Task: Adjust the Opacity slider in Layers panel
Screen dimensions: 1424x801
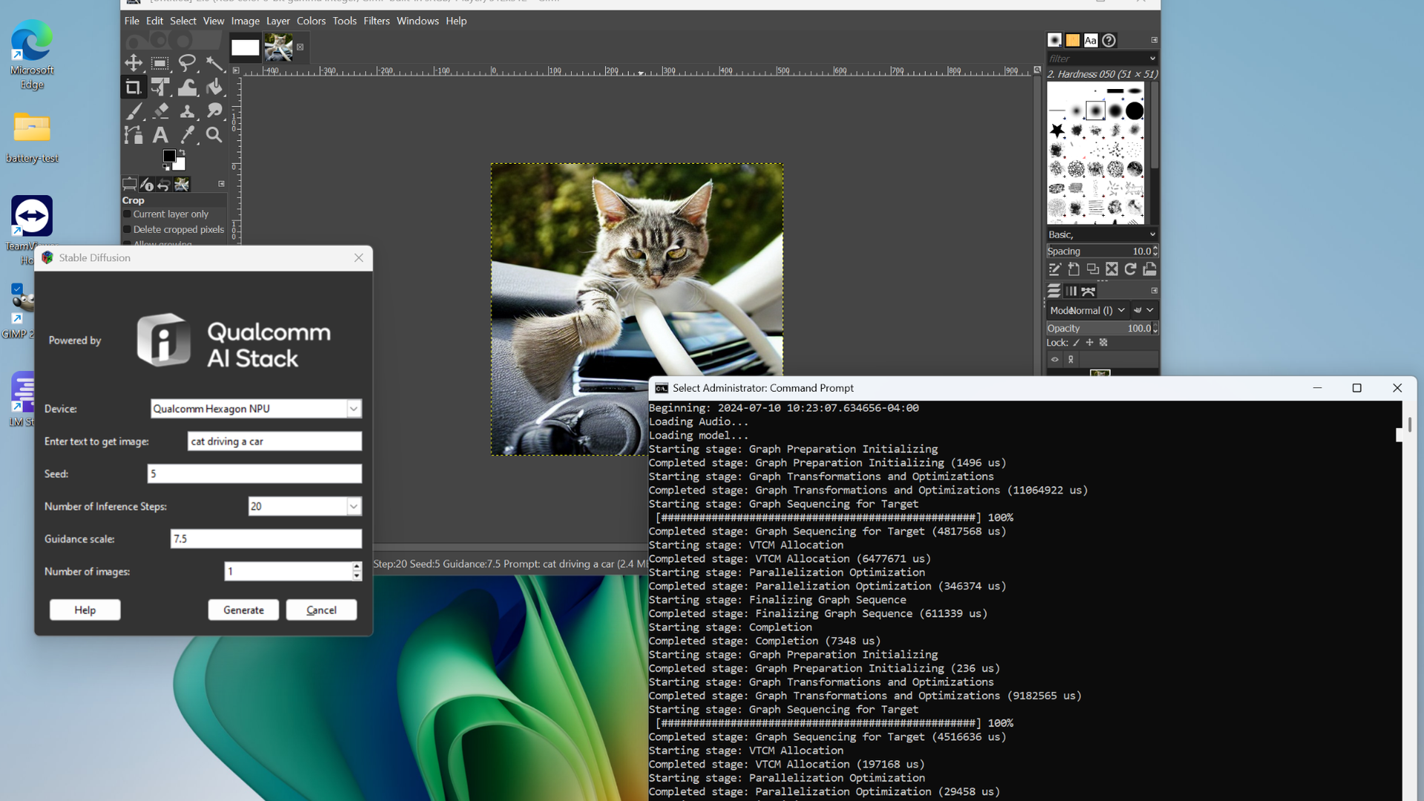Action: point(1090,328)
